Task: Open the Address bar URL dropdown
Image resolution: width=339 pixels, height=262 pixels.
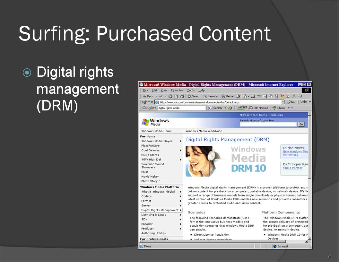Action: (283, 102)
